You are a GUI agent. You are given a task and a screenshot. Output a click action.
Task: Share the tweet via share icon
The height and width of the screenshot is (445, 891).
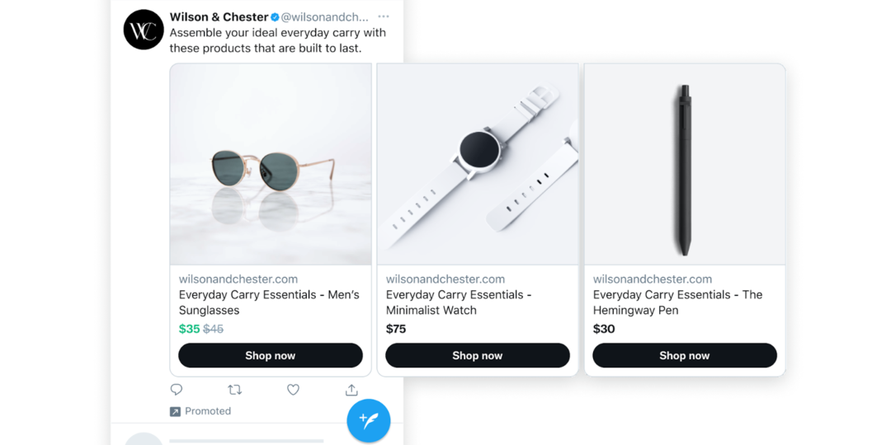tap(351, 390)
